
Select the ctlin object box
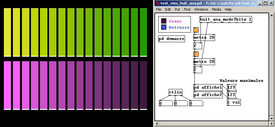tap(175, 92)
